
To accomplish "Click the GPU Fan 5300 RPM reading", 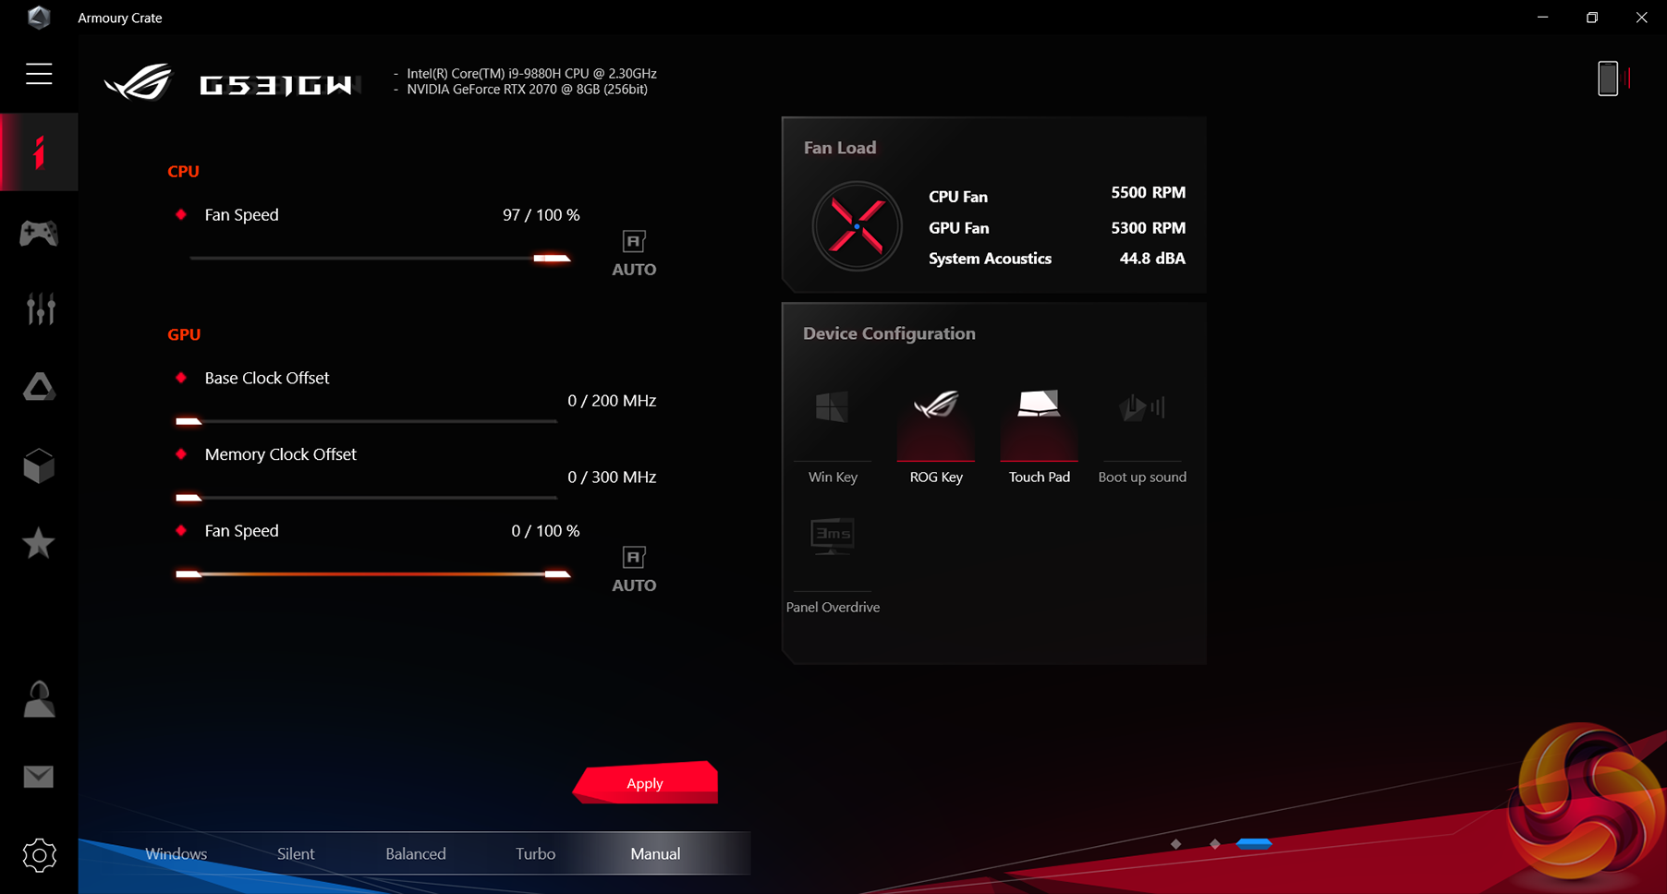I will click(1148, 227).
